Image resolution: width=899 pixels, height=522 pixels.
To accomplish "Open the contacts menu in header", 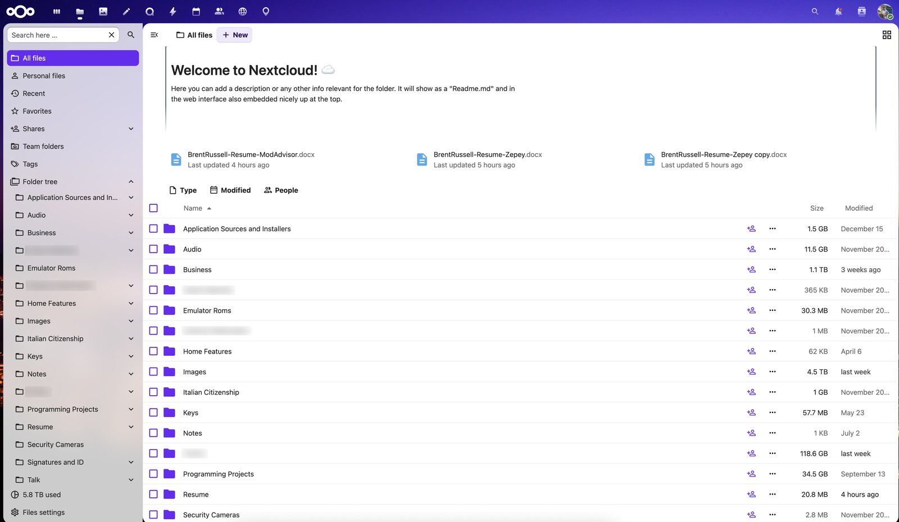I will (861, 11).
